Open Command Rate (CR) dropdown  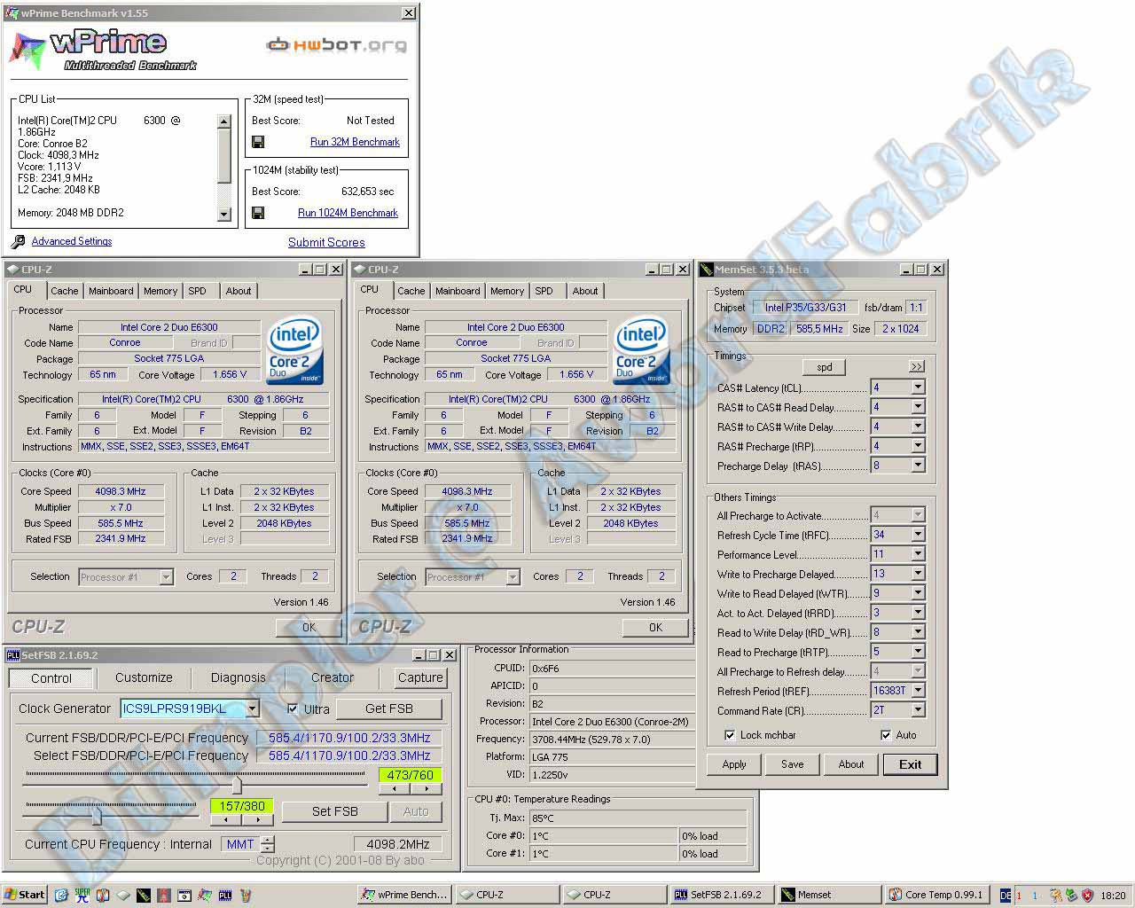[918, 710]
